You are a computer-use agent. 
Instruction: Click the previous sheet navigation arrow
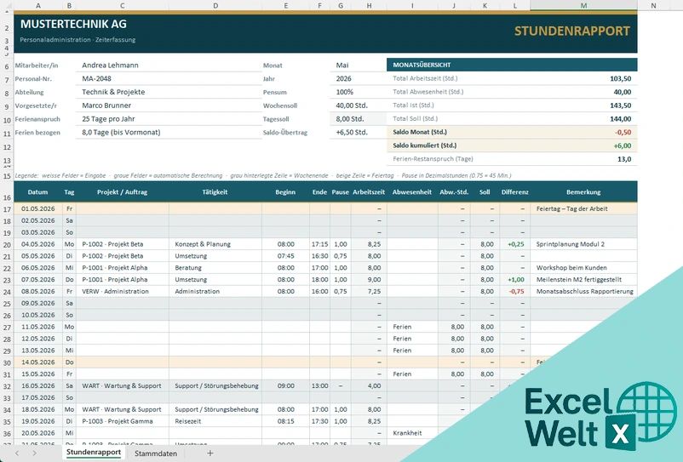pos(17,453)
